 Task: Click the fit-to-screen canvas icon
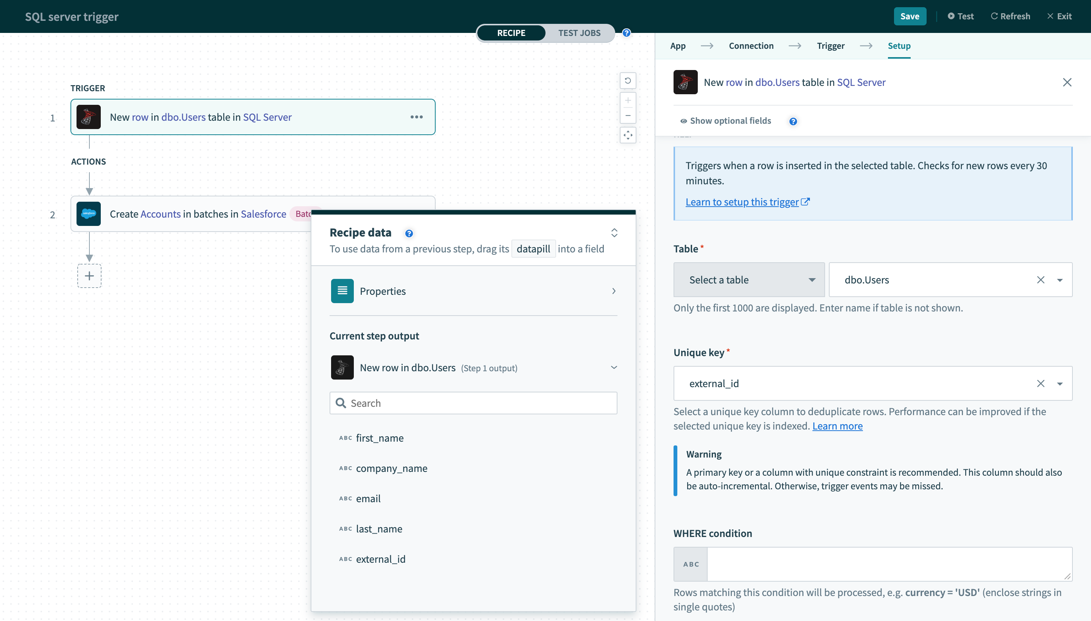coord(627,135)
